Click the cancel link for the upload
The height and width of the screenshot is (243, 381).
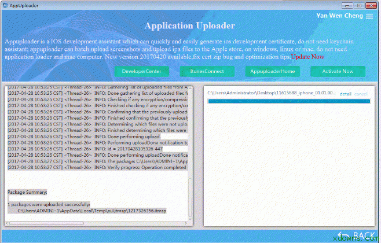pyautogui.click(x=361, y=94)
